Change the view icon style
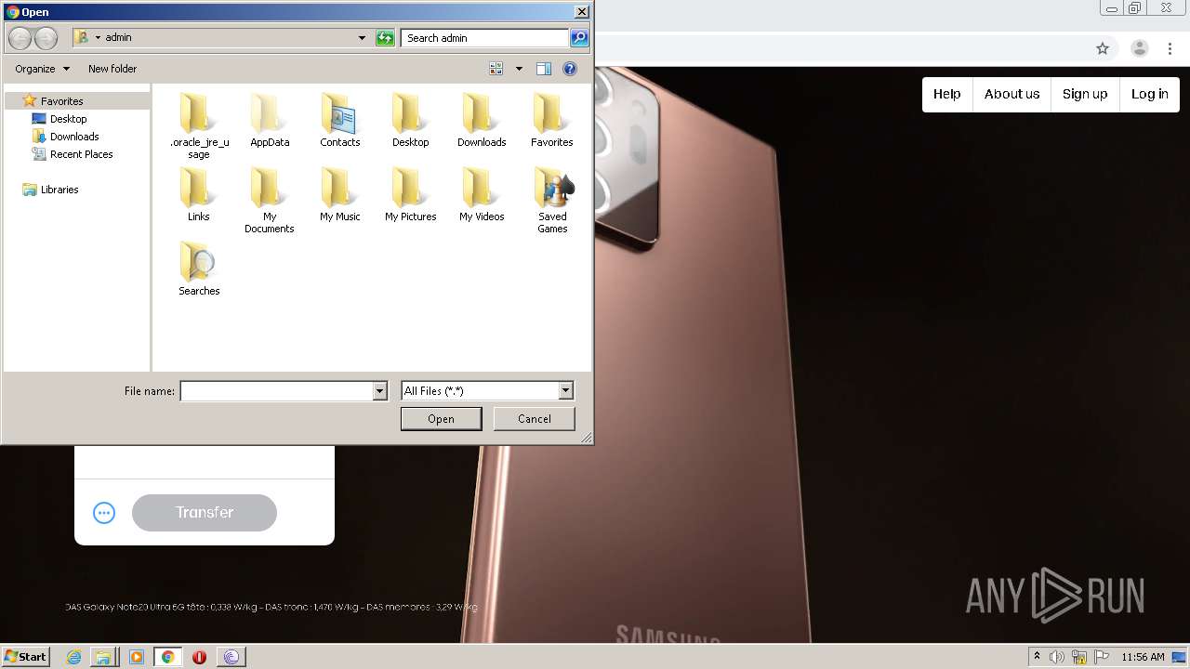This screenshot has height=669, width=1190. 496,69
